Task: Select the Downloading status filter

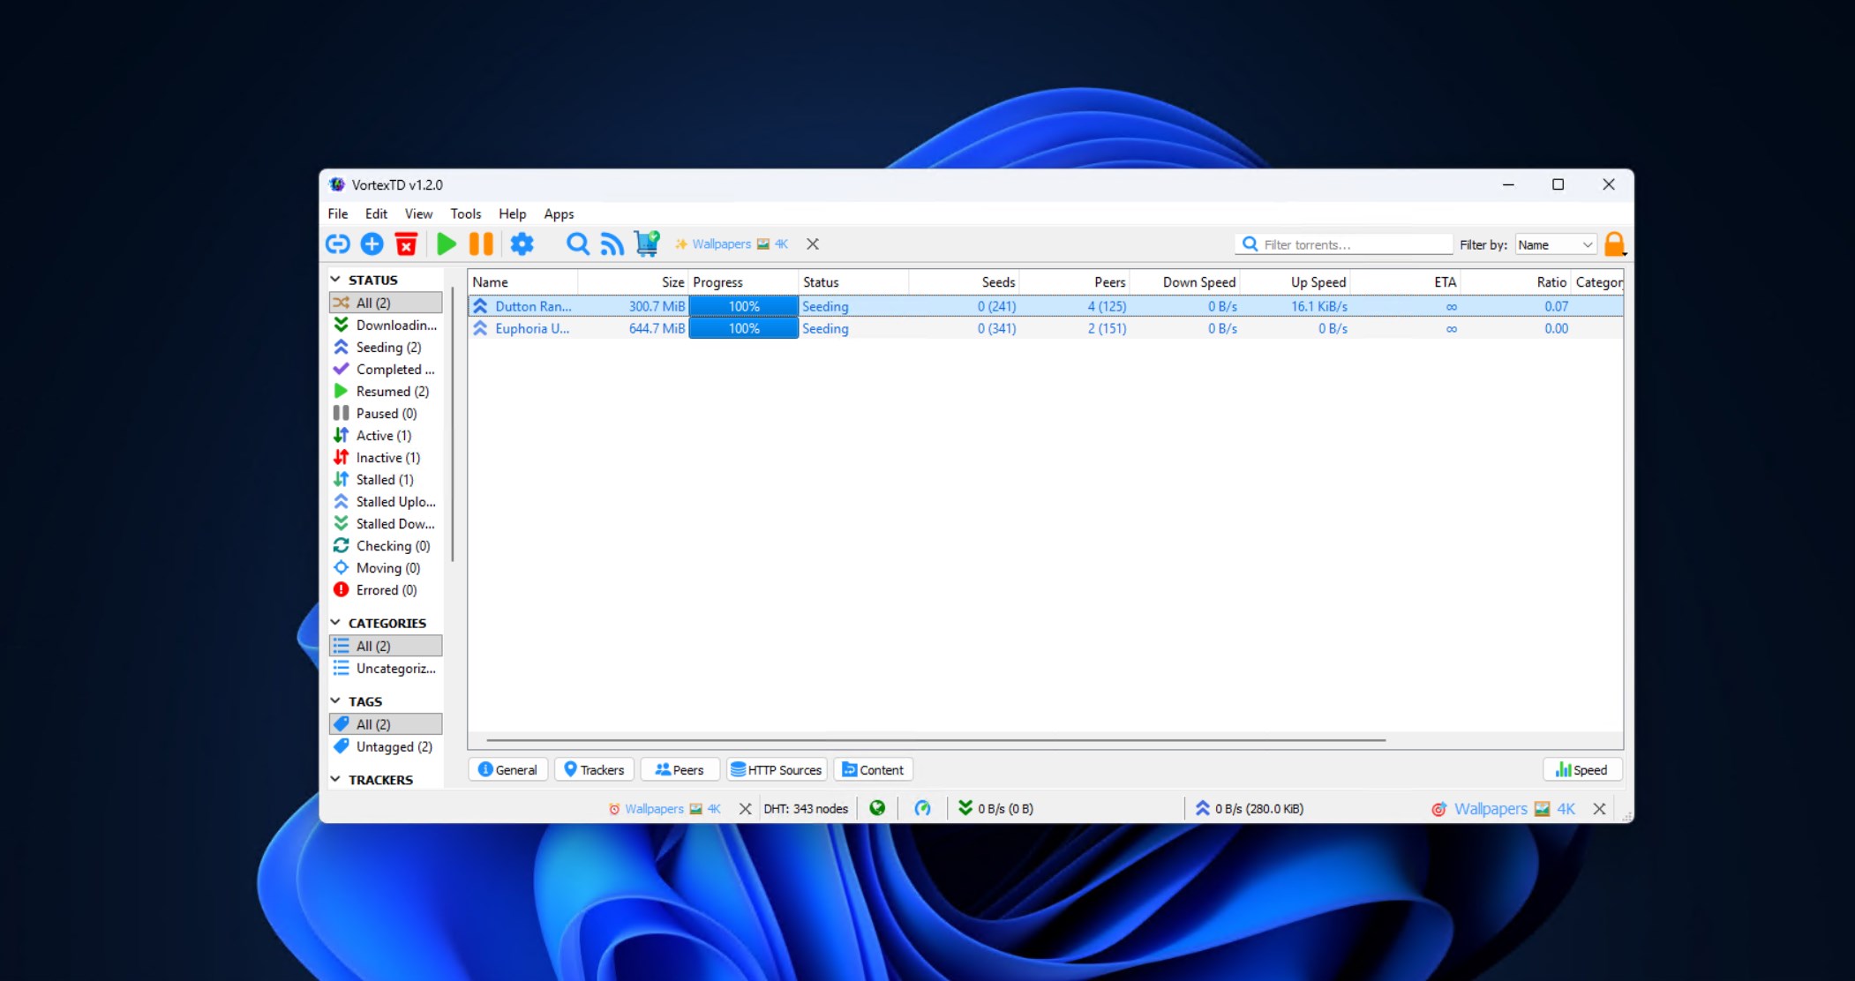Action: [x=386, y=325]
